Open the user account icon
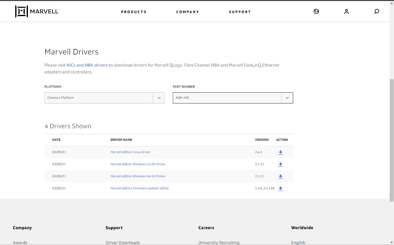 pyautogui.click(x=347, y=11)
